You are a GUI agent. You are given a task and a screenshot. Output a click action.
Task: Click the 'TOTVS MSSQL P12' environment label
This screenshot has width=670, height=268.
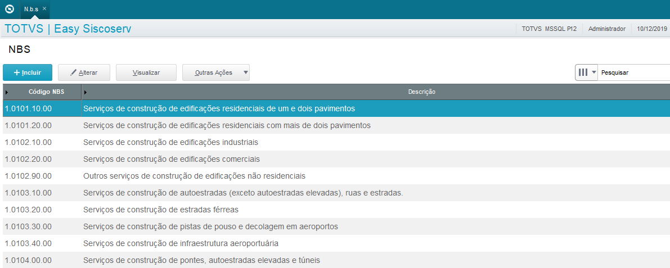tap(550, 29)
